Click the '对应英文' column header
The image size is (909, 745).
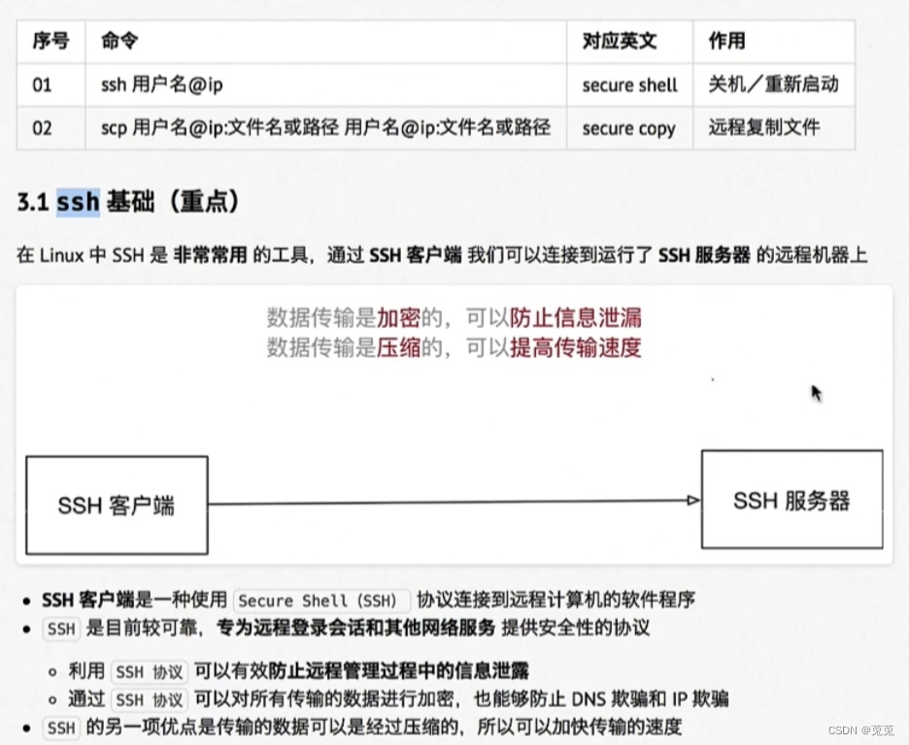629,41
